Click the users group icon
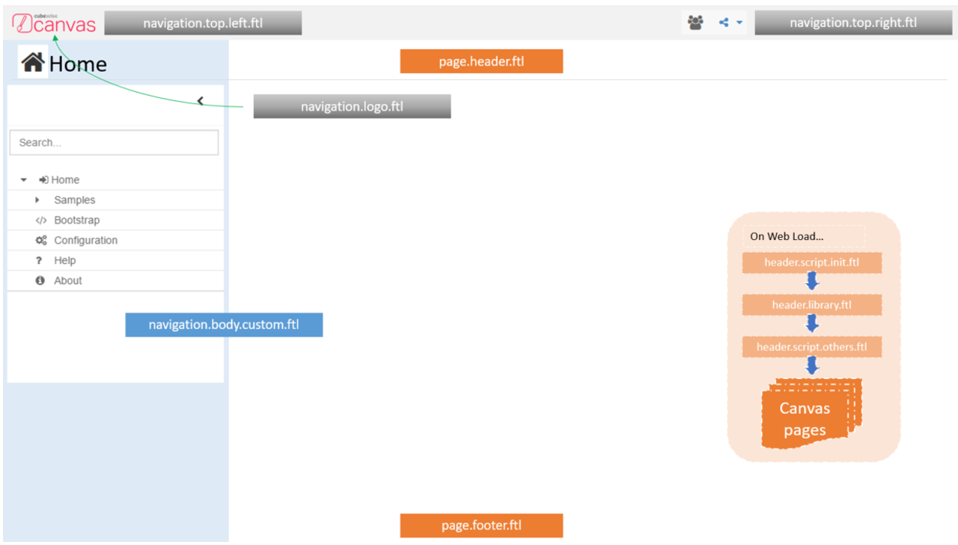This screenshot has width=958, height=545. click(x=695, y=22)
